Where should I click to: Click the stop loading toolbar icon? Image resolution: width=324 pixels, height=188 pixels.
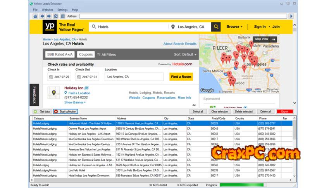click(x=62, y=16)
